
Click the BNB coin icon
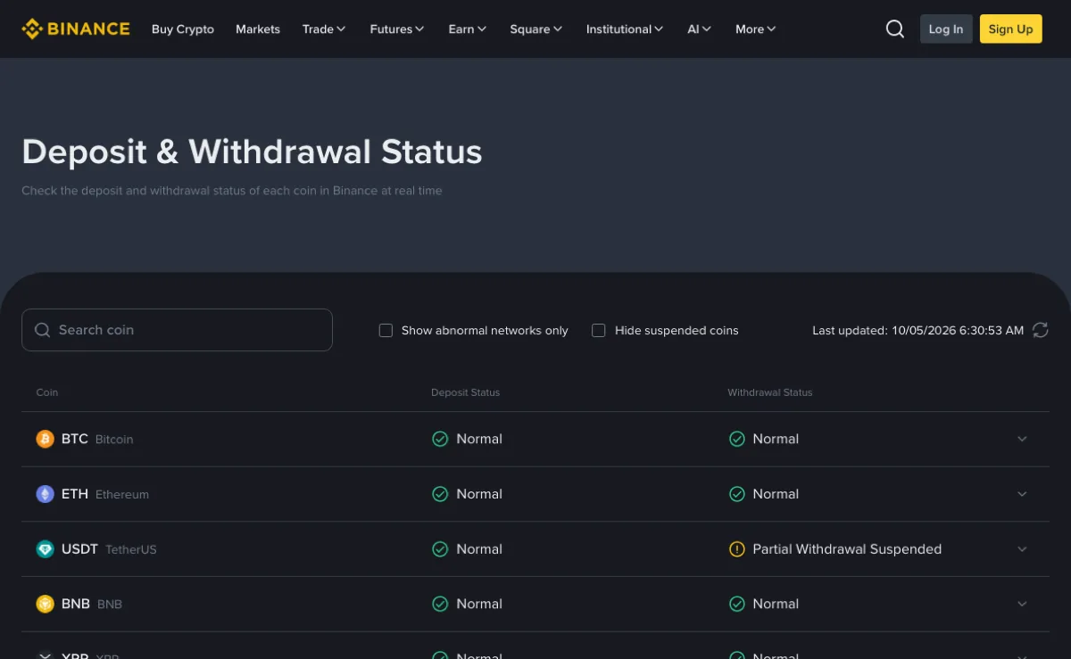[45, 604]
